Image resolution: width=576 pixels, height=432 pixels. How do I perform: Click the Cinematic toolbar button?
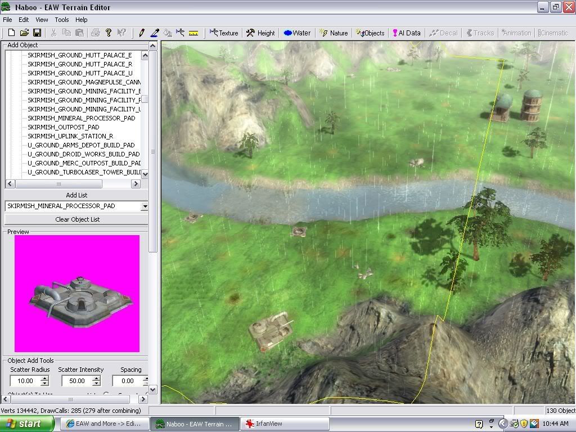click(553, 33)
